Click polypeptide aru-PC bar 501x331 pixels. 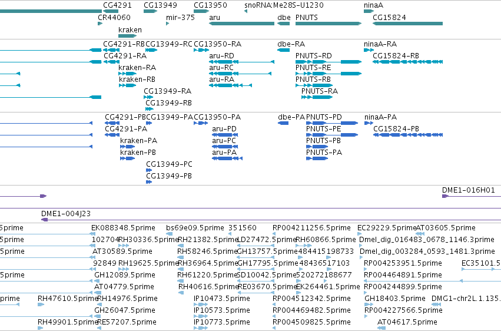(x=225, y=147)
